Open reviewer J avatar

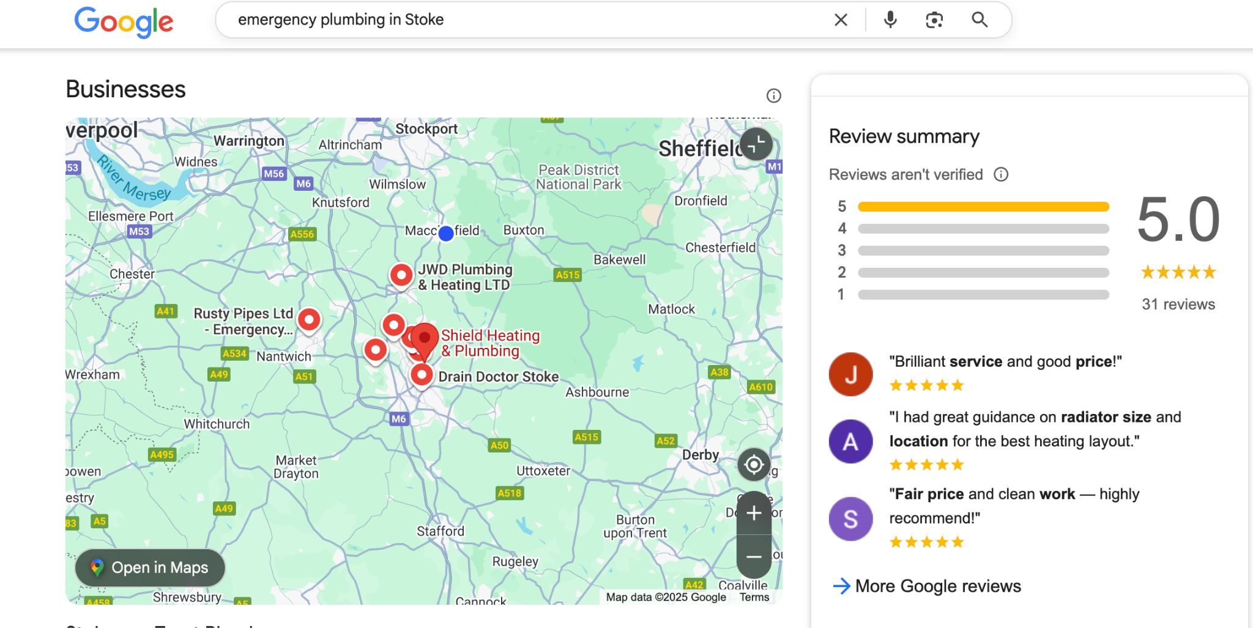tap(850, 374)
